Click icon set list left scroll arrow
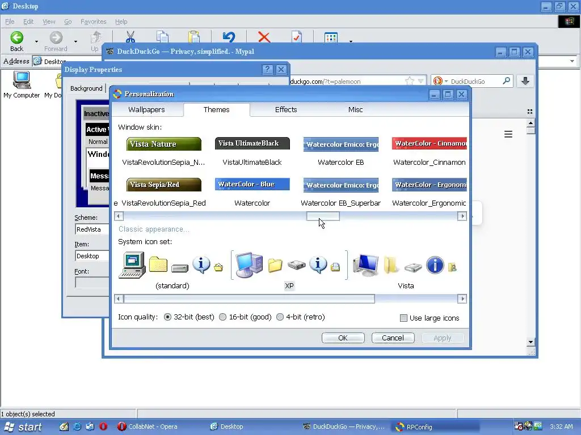This screenshot has height=435, width=581. click(x=119, y=299)
